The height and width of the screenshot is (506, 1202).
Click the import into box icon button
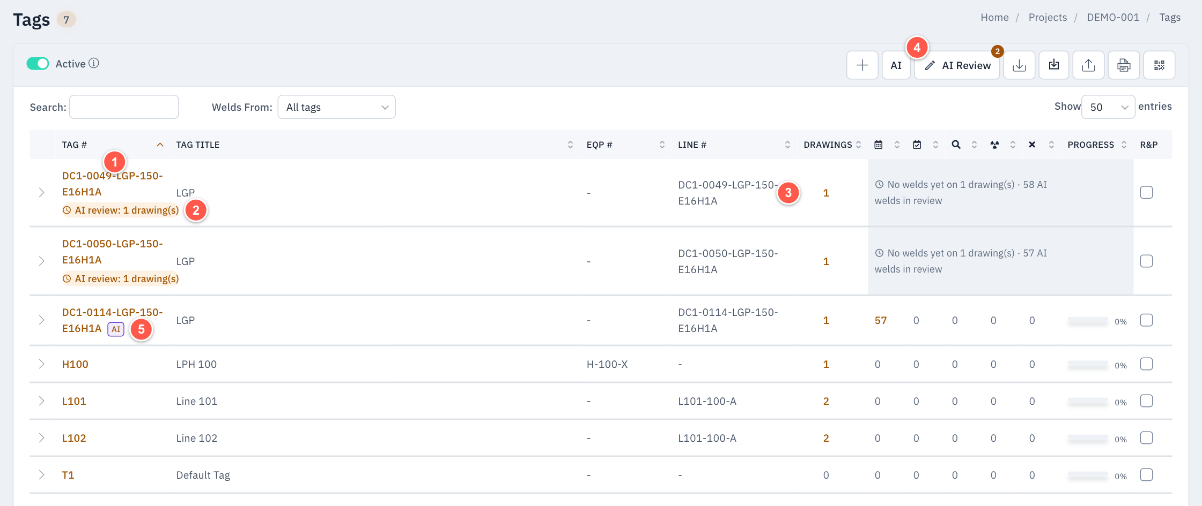coord(1054,65)
